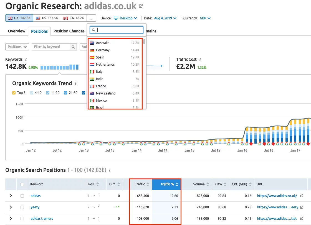
Task: Expand the adidas trainers table row
Action: (x=11, y=218)
